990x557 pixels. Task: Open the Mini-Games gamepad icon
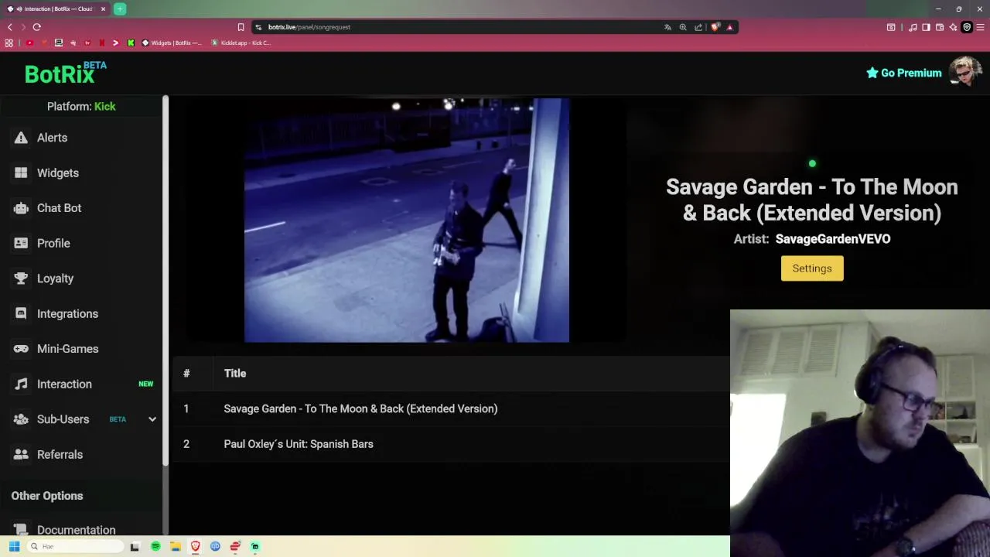click(21, 349)
